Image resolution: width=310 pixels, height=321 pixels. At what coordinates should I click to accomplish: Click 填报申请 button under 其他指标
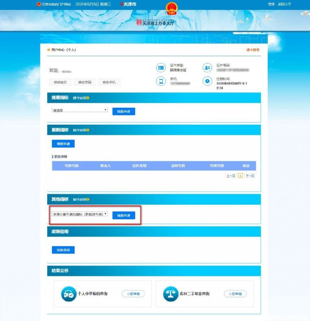click(x=124, y=215)
